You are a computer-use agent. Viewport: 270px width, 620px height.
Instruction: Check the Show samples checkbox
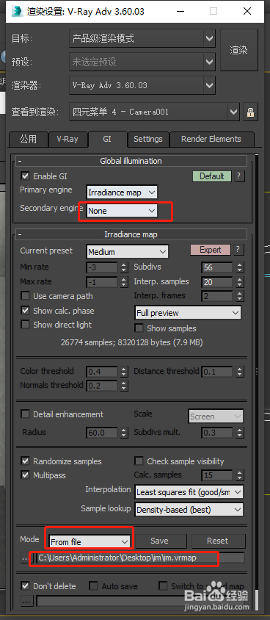pyautogui.click(x=139, y=328)
